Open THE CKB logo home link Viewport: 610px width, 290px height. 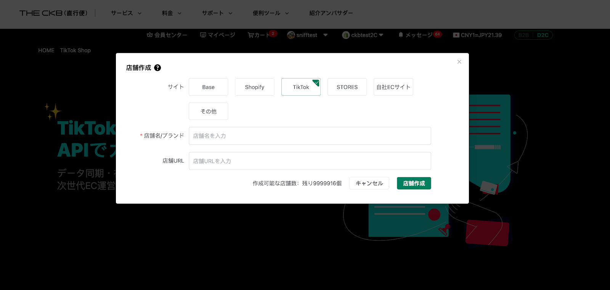pyautogui.click(x=53, y=13)
